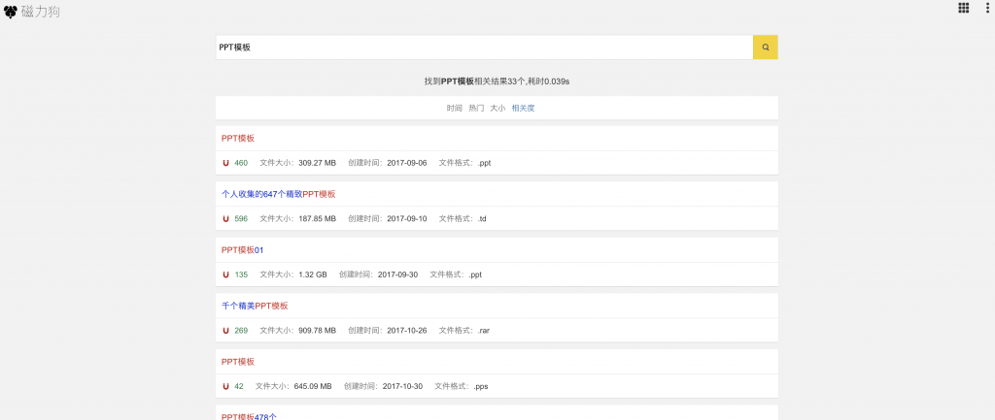The width and height of the screenshot is (995, 420).
Task: Open 个人收集的647个精致PPT模板 result
Action: [x=278, y=194]
